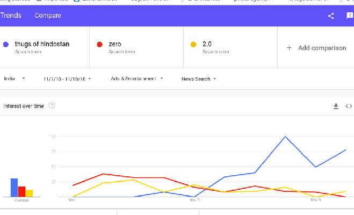Open the 11/1/18 - 11/10/18 date range dropdown

pyautogui.click(x=67, y=79)
